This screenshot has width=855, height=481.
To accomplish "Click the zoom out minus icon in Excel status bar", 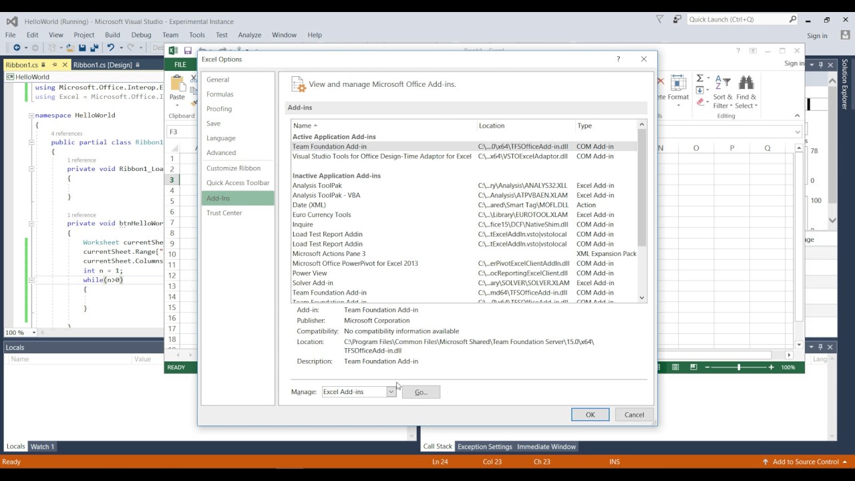I will click(x=708, y=367).
